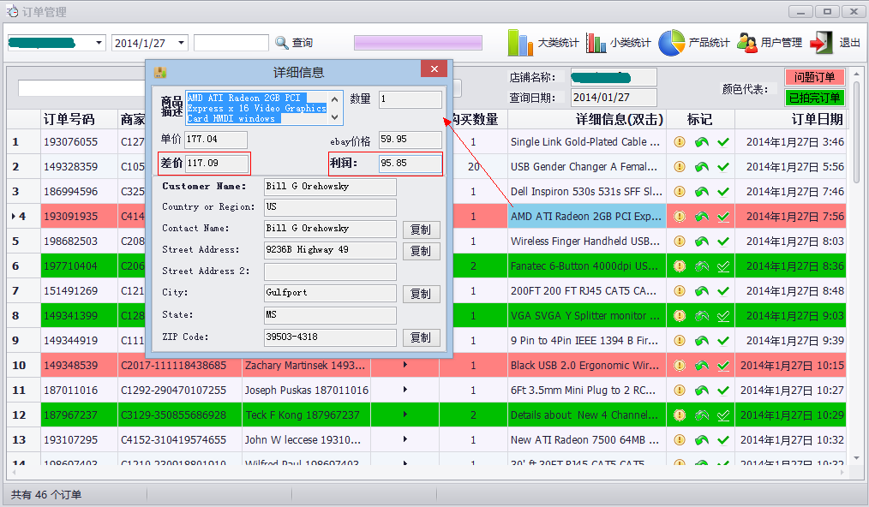Toggle the green checkmark in row 2

tap(723, 167)
